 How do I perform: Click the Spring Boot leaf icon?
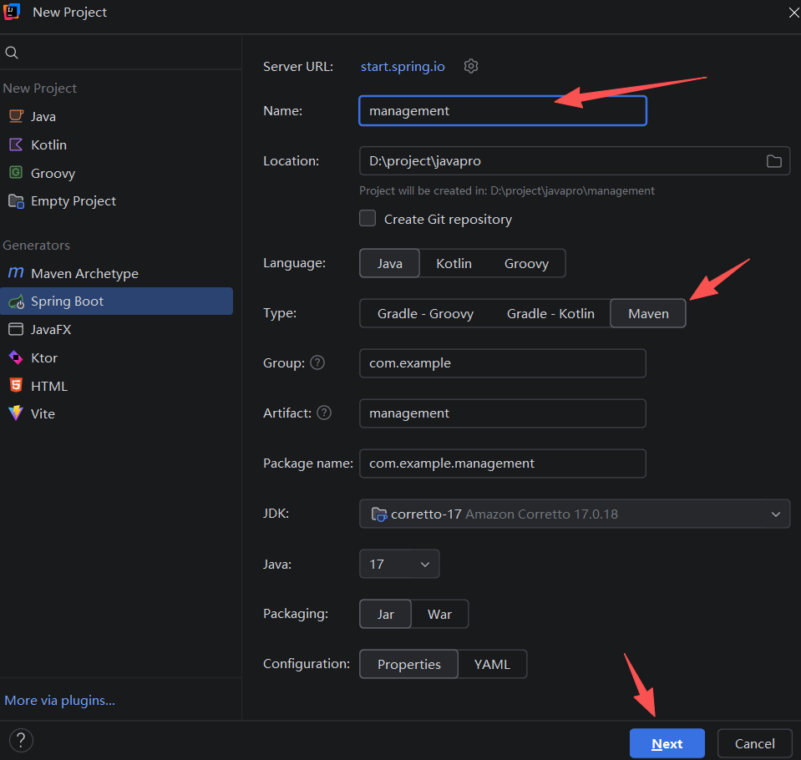coord(17,301)
